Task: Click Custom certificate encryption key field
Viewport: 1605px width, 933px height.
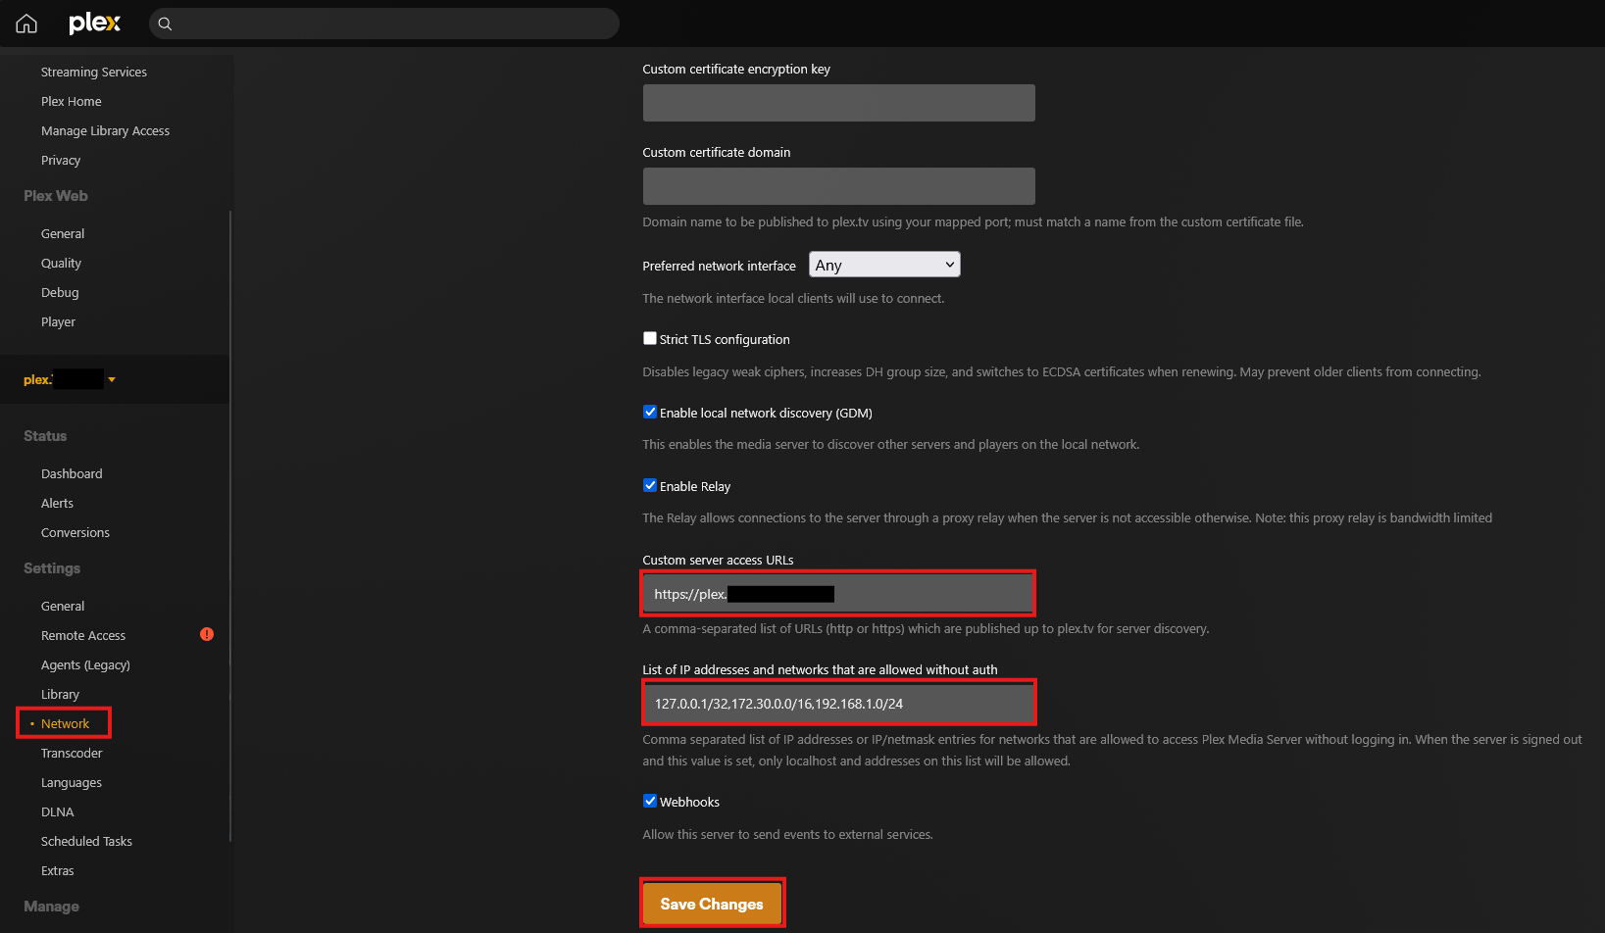Action: pyautogui.click(x=838, y=103)
